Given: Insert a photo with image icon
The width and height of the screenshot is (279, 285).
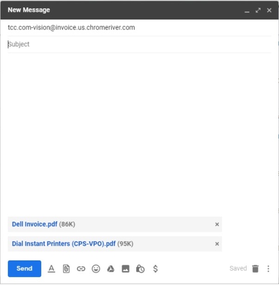Looking at the screenshot, I should (x=126, y=269).
